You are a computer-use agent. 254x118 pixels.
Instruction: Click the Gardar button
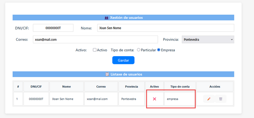(123, 60)
